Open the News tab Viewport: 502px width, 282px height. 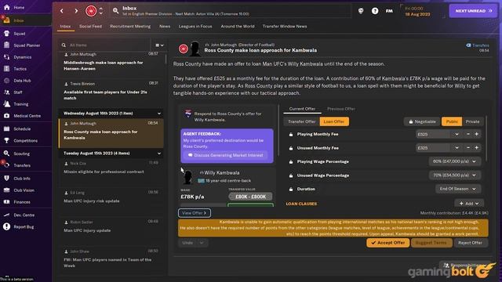(x=165, y=26)
